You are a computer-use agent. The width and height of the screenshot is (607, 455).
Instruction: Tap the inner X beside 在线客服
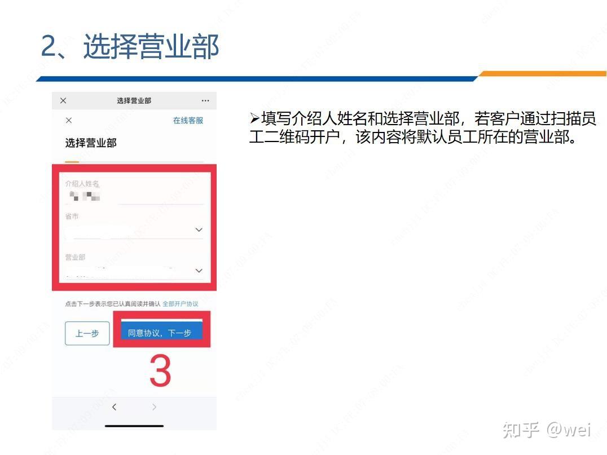tap(69, 120)
